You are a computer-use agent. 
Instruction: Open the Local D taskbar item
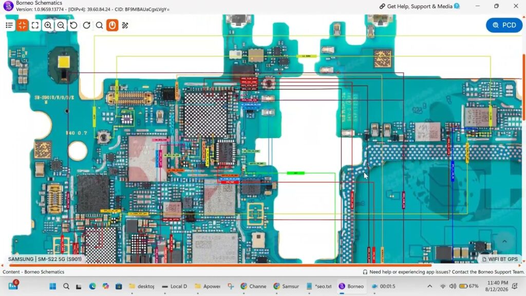pyautogui.click(x=174, y=286)
